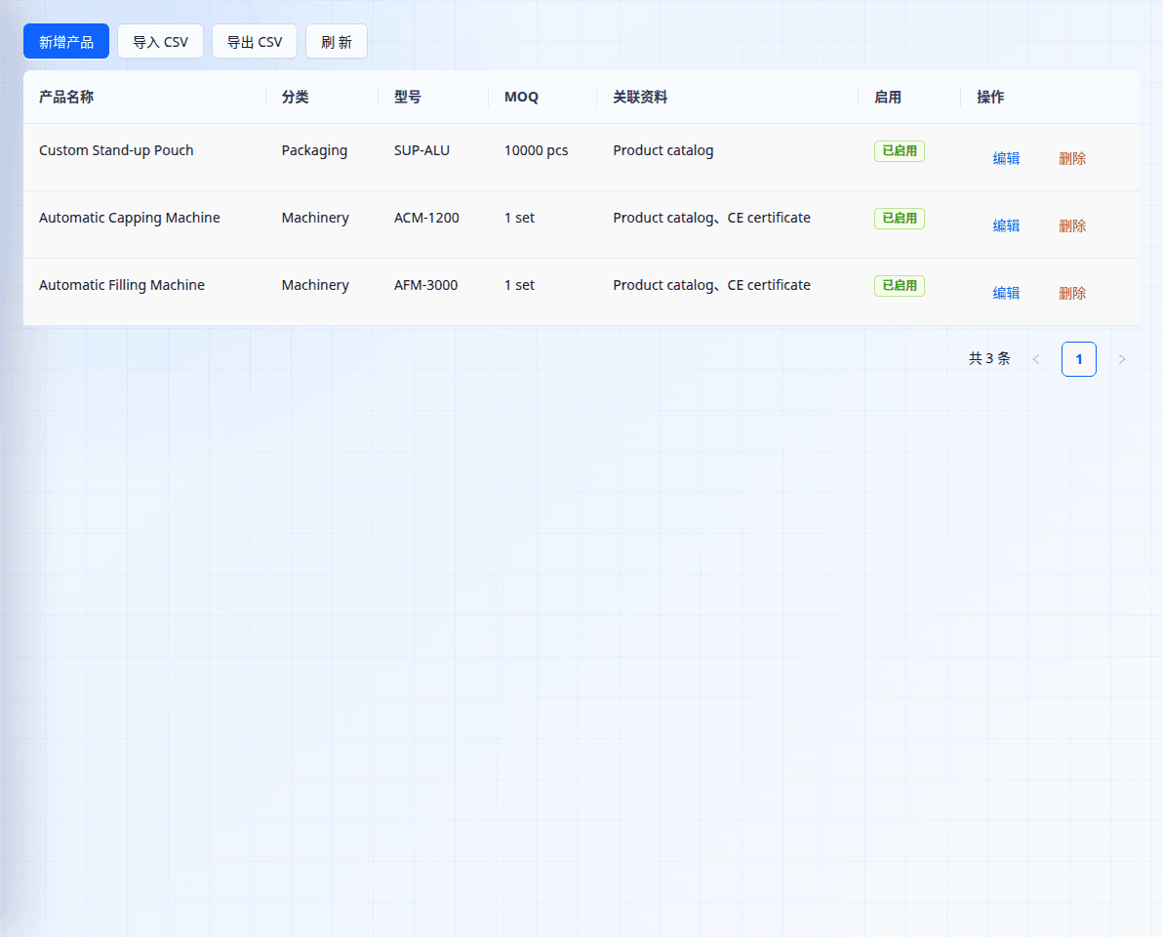Export data with 导出 CSV button
Viewport: 1163px width, 937px height.
[255, 42]
